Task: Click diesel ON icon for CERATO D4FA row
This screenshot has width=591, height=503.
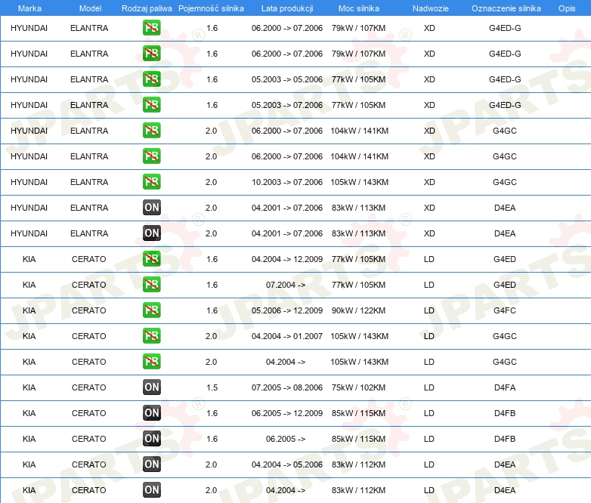Action: point(151,387)
